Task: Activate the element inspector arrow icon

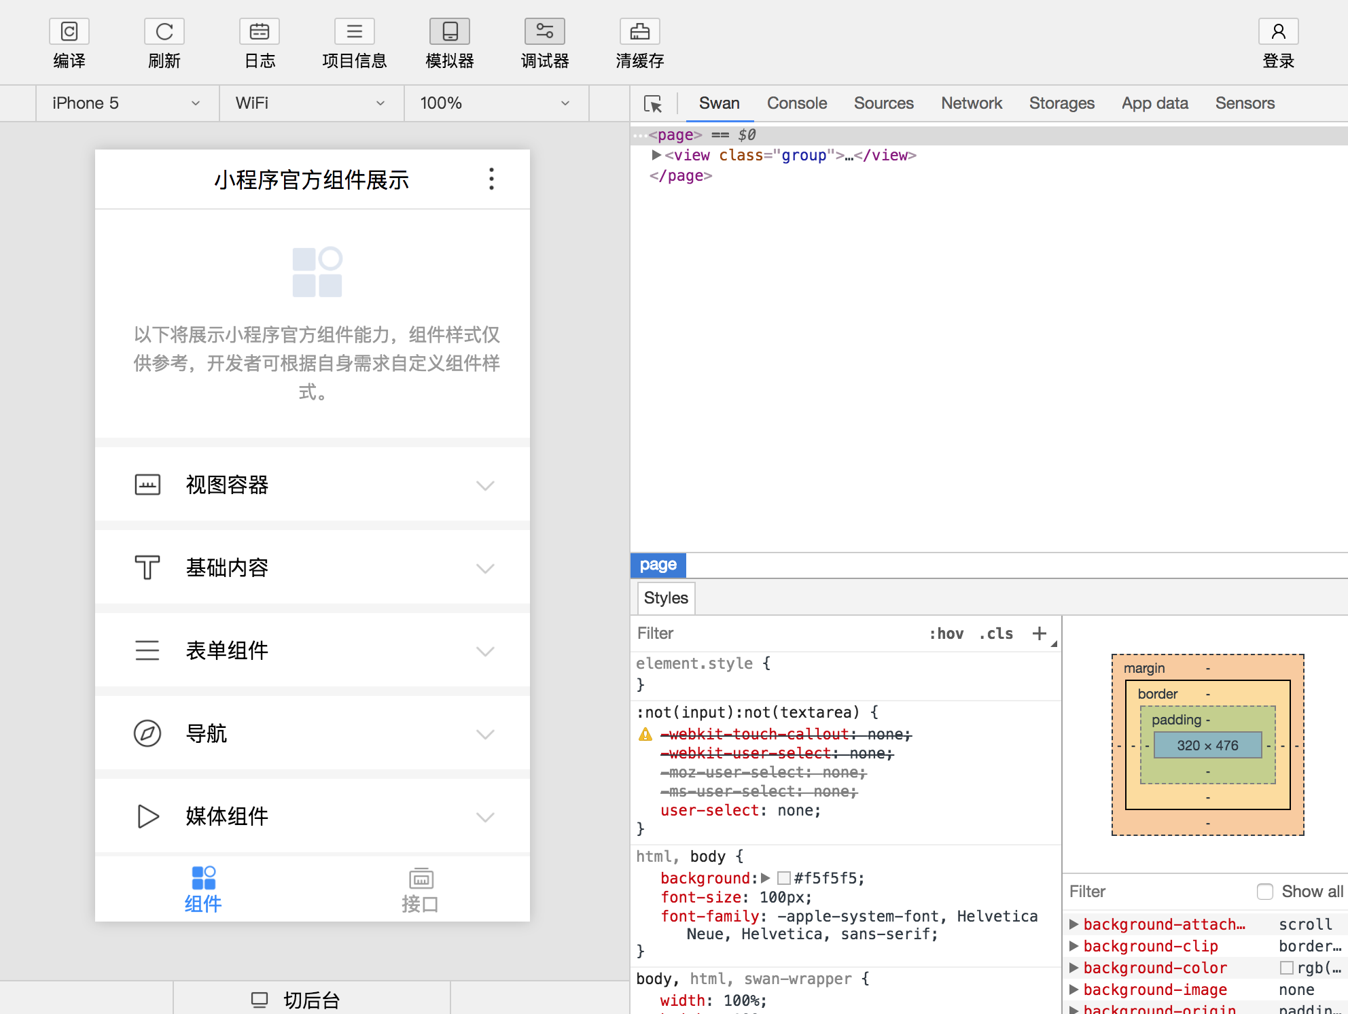Action: coord(653,104)
